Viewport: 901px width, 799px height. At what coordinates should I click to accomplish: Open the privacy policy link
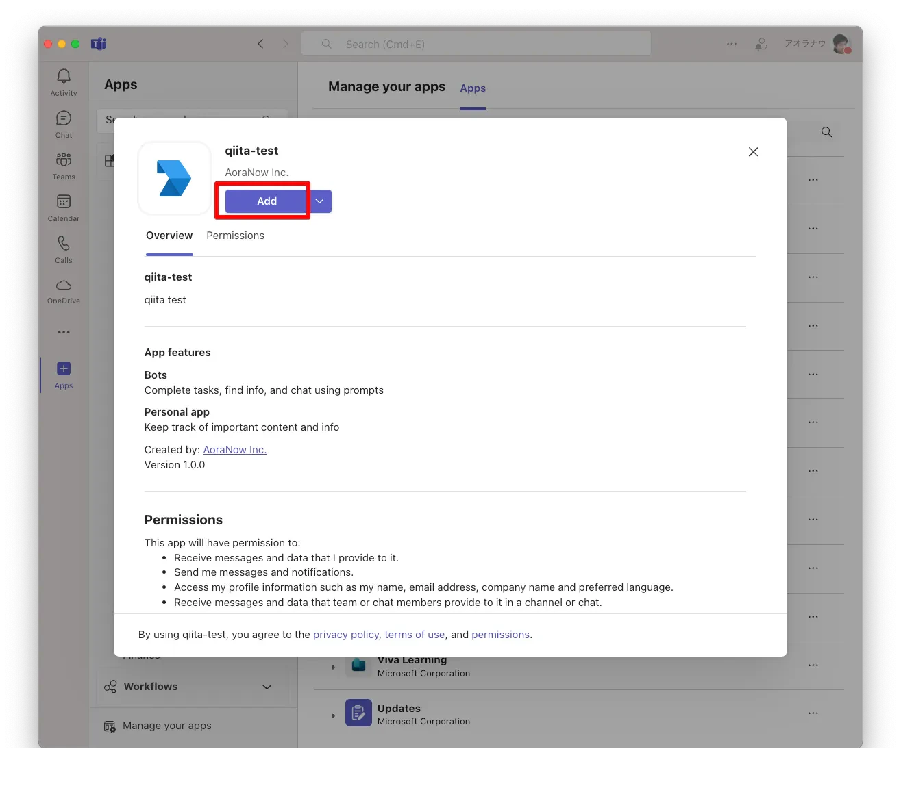pyautogui.click(x=346, y=635)
